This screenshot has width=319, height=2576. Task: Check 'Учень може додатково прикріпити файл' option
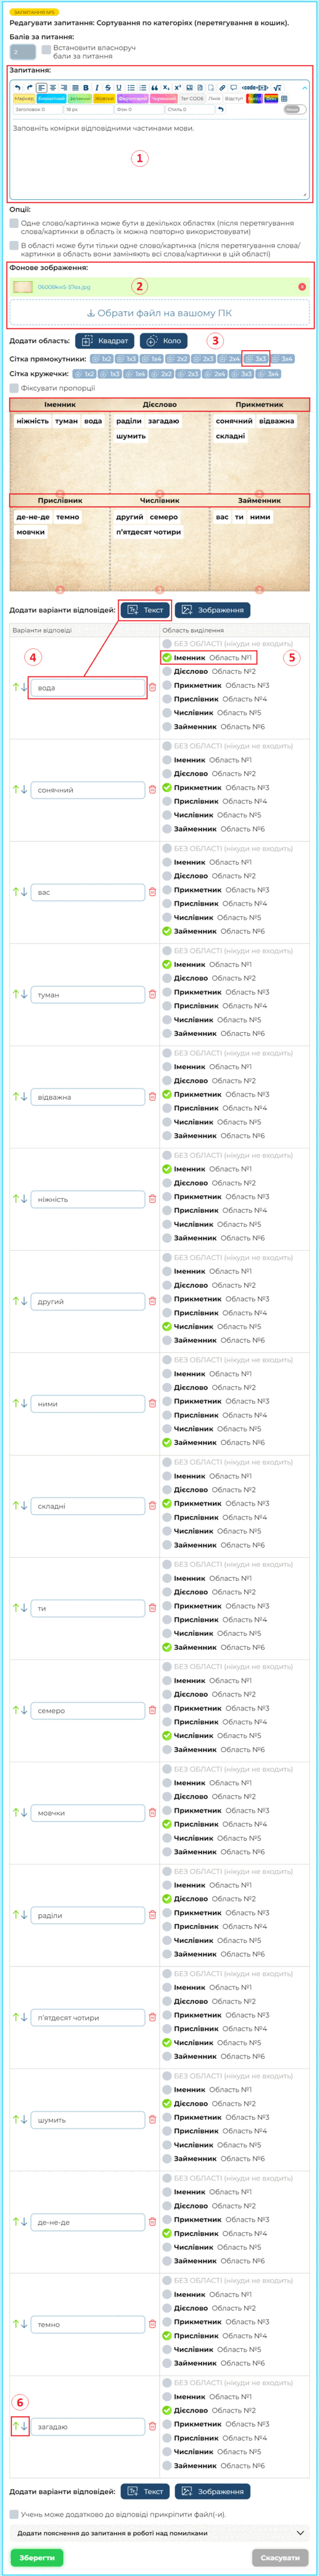(14, 2514)
